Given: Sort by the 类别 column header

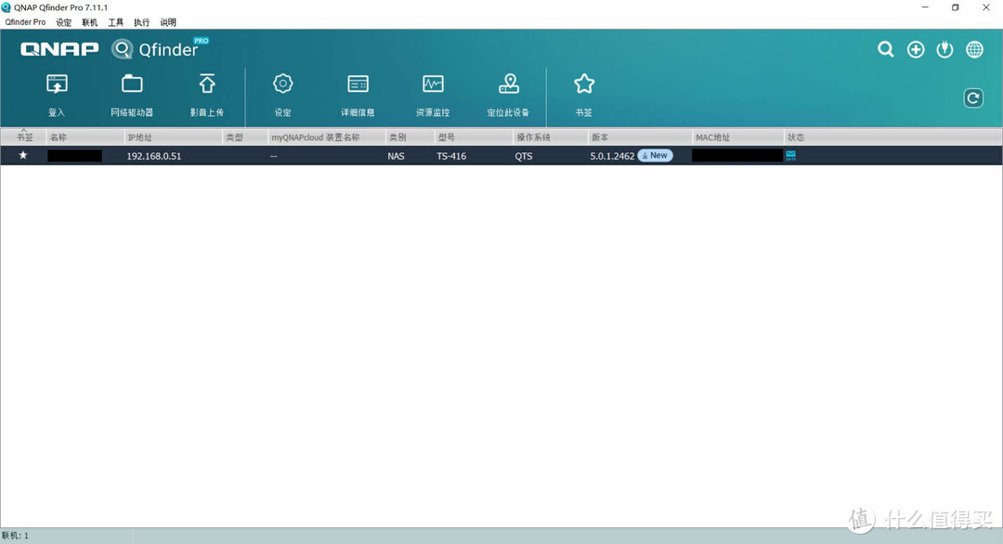Looking at the screenshot, I should coord(410,136).
